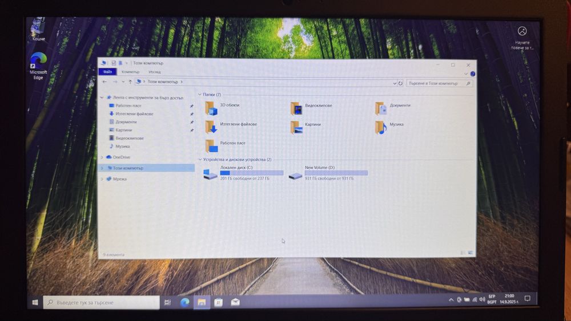571x321 pixels.
Task: Click Този компютър breadcrumb in address bar
Action: [163, 82]
